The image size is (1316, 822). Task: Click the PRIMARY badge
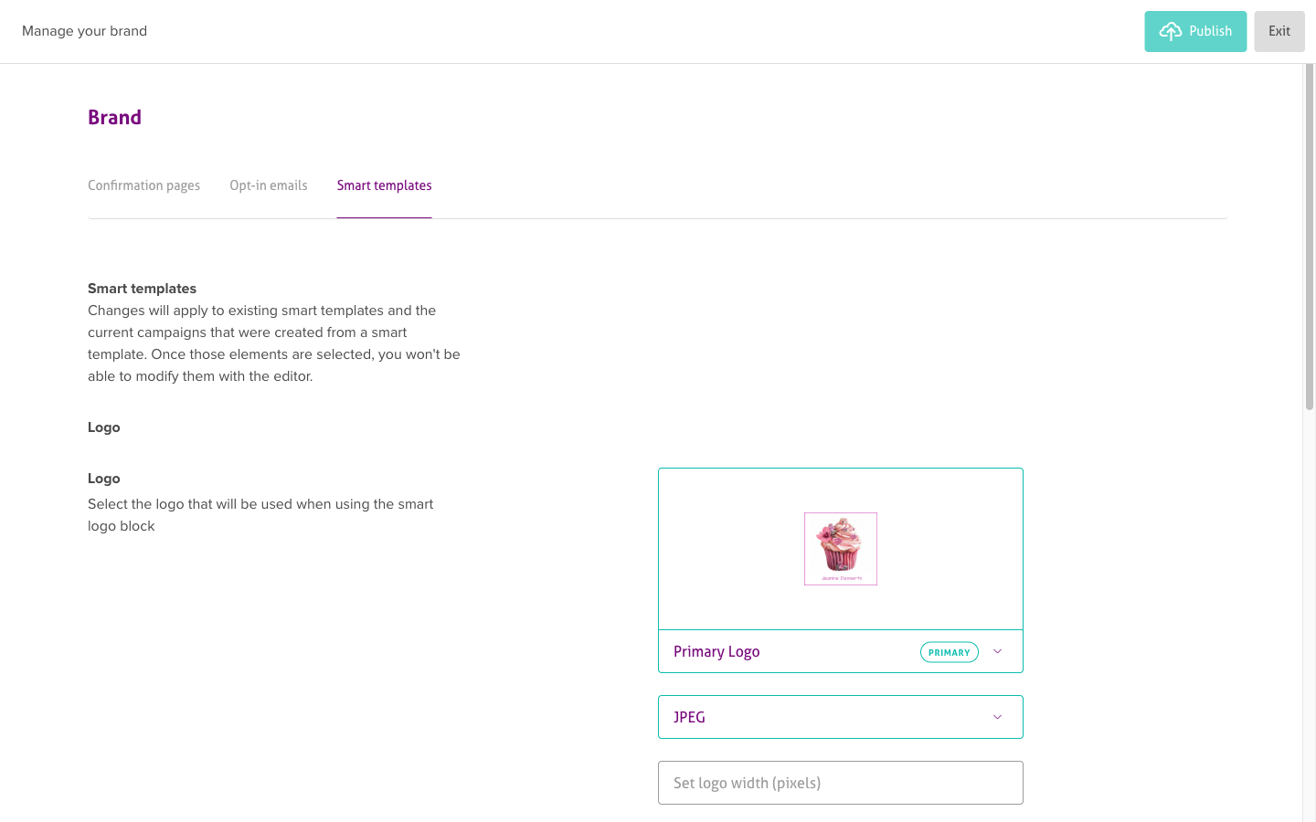pos(950,652)
